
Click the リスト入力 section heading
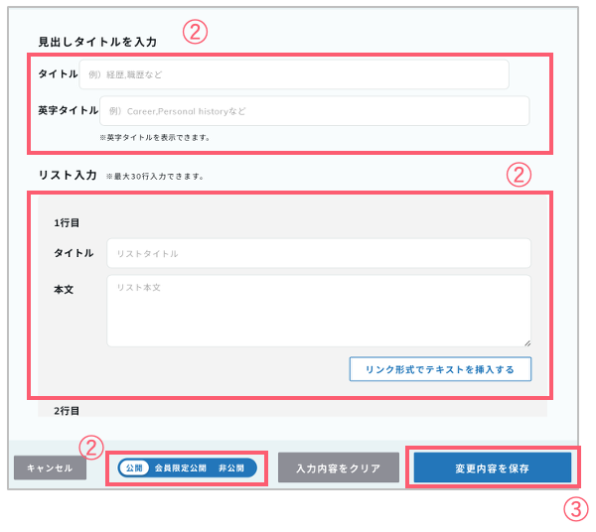(x=68, y=175)
